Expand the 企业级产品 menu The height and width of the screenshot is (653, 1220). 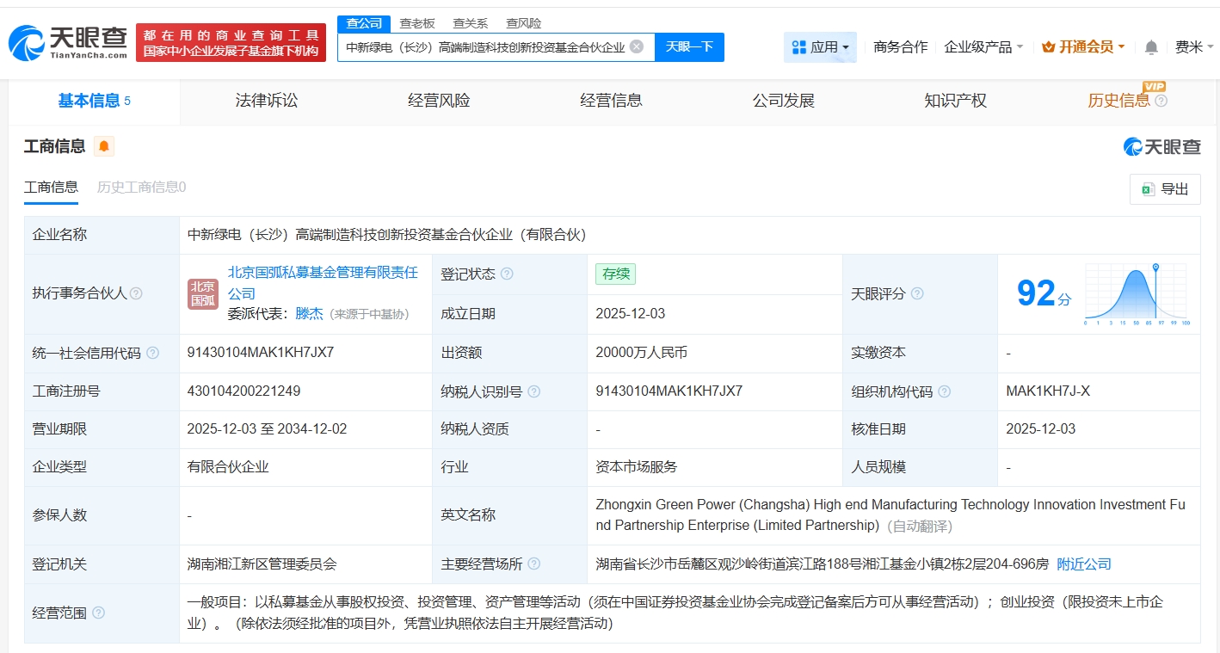coord(983,47)
